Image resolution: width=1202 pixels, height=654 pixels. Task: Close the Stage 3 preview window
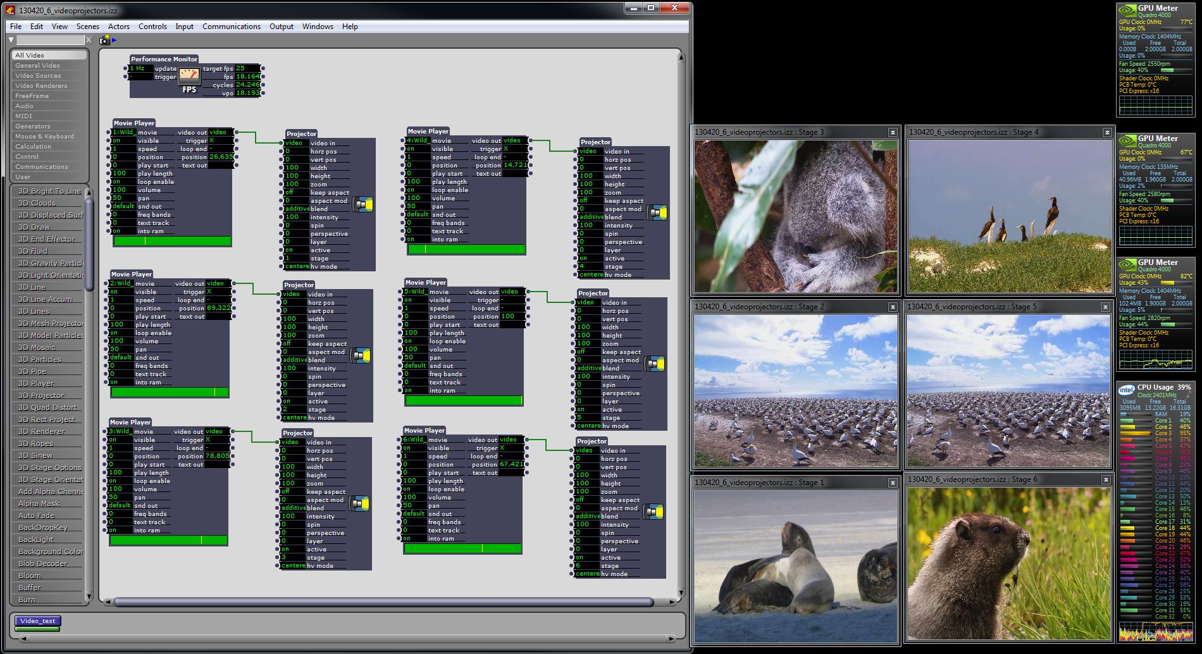coord(893,133)
